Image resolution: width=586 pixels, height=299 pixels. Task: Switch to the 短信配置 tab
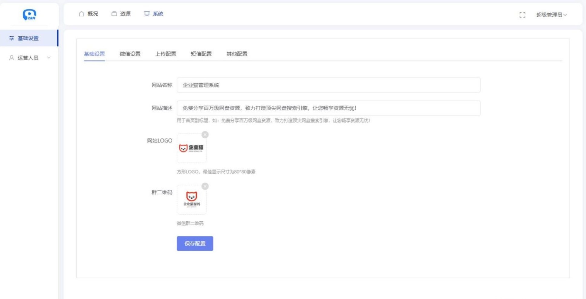coord(201,54)
